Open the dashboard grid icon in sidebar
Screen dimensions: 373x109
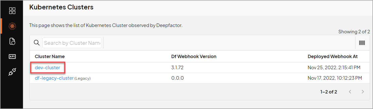click(x=12, y=11)
